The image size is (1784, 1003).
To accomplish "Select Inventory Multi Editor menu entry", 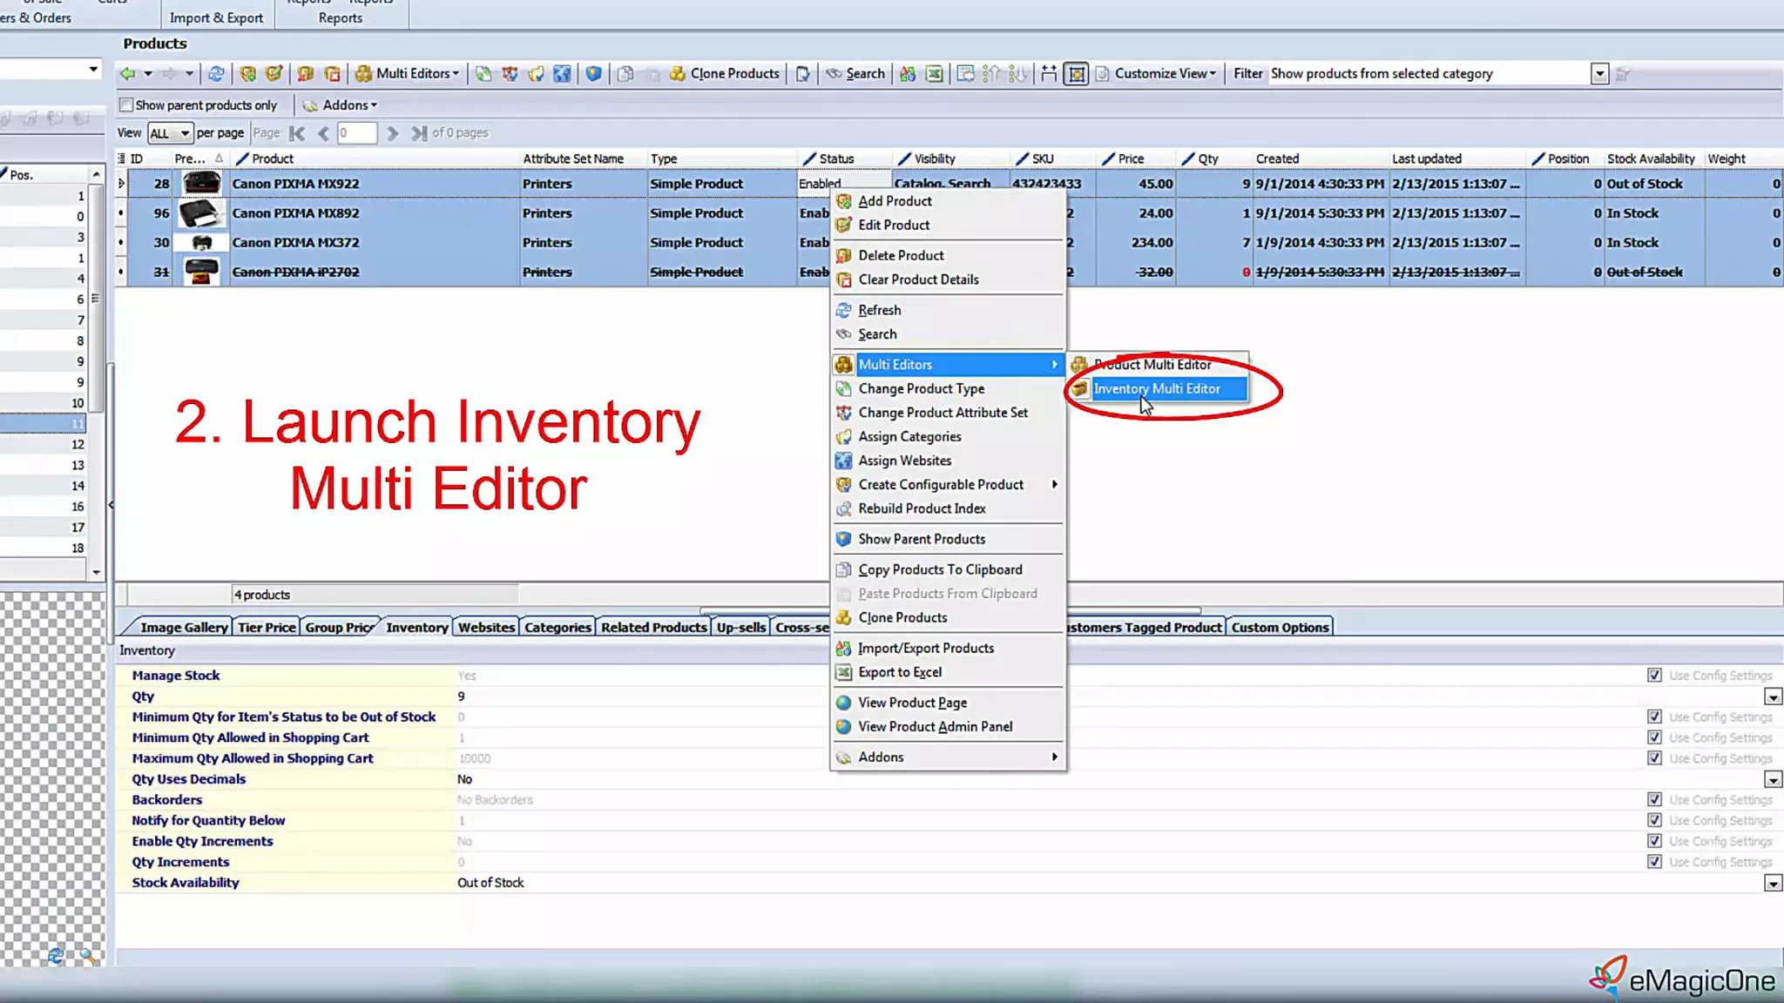I will (1156, 389).
